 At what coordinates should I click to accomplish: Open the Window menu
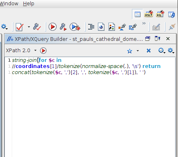[x=9, y=3]
